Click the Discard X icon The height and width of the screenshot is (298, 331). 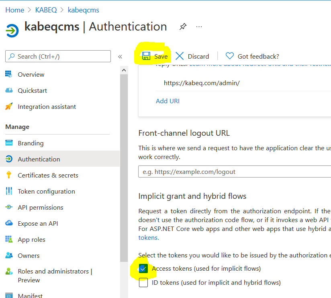pos(180,56)
